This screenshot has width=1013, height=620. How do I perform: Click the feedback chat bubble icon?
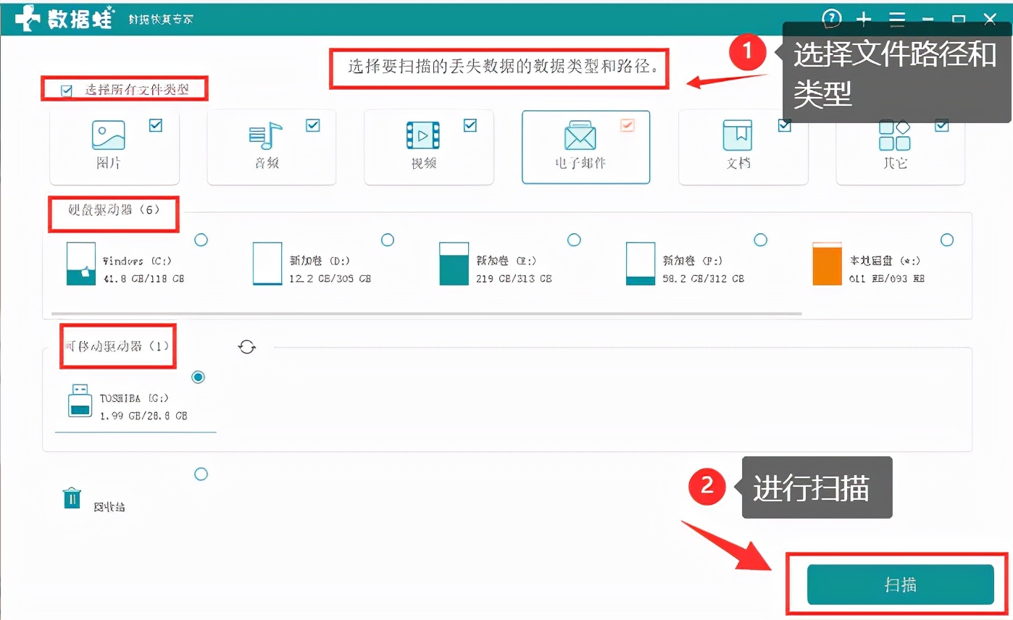pos(831,19)
